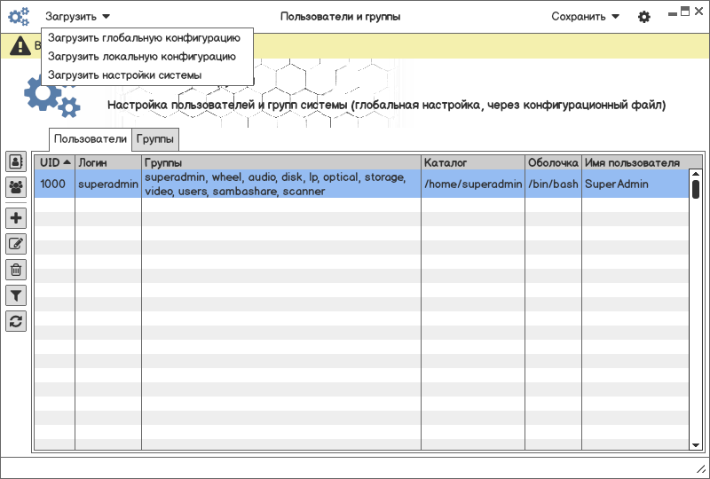The height and width of the screenshot is (479, 710).
Task: Select Загрузить настройки системы menu entry
Action: pyautogui.click(x=125, y=75)
